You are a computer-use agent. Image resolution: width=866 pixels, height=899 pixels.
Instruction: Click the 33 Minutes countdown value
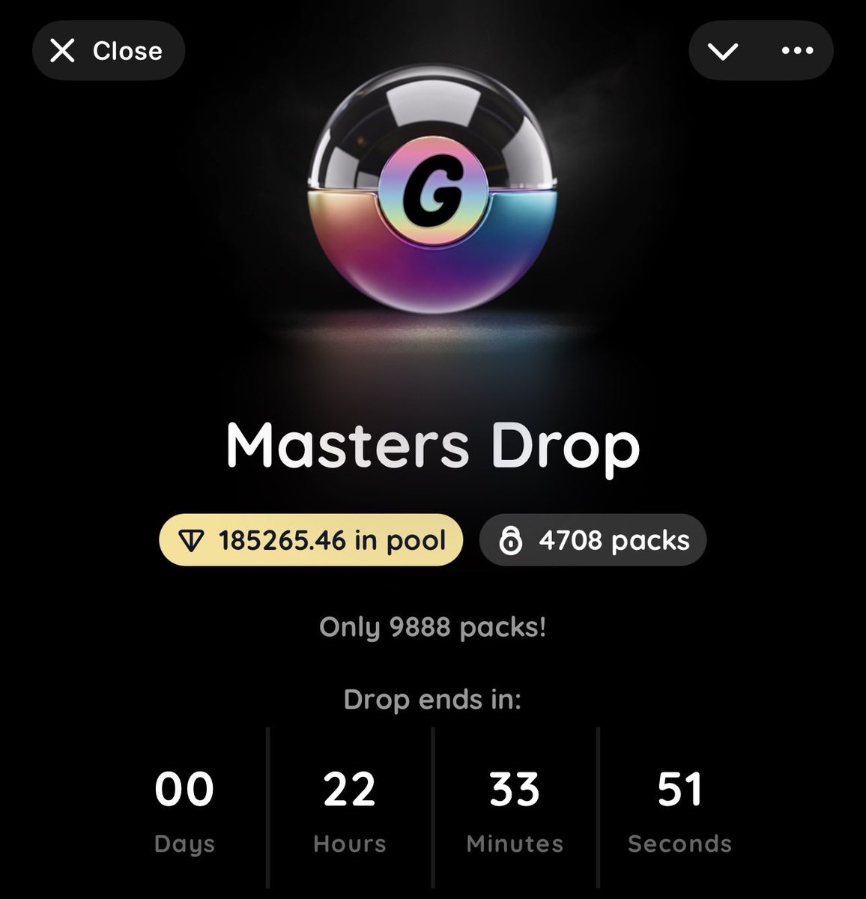coord(515,790)
